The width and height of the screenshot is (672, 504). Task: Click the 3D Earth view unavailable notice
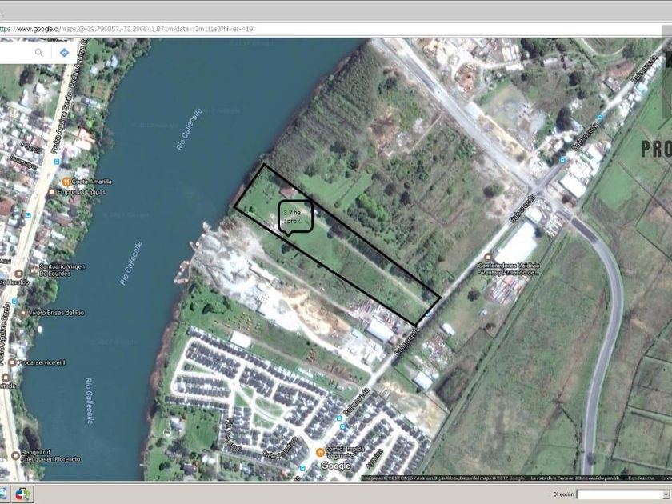click(575, 478)
